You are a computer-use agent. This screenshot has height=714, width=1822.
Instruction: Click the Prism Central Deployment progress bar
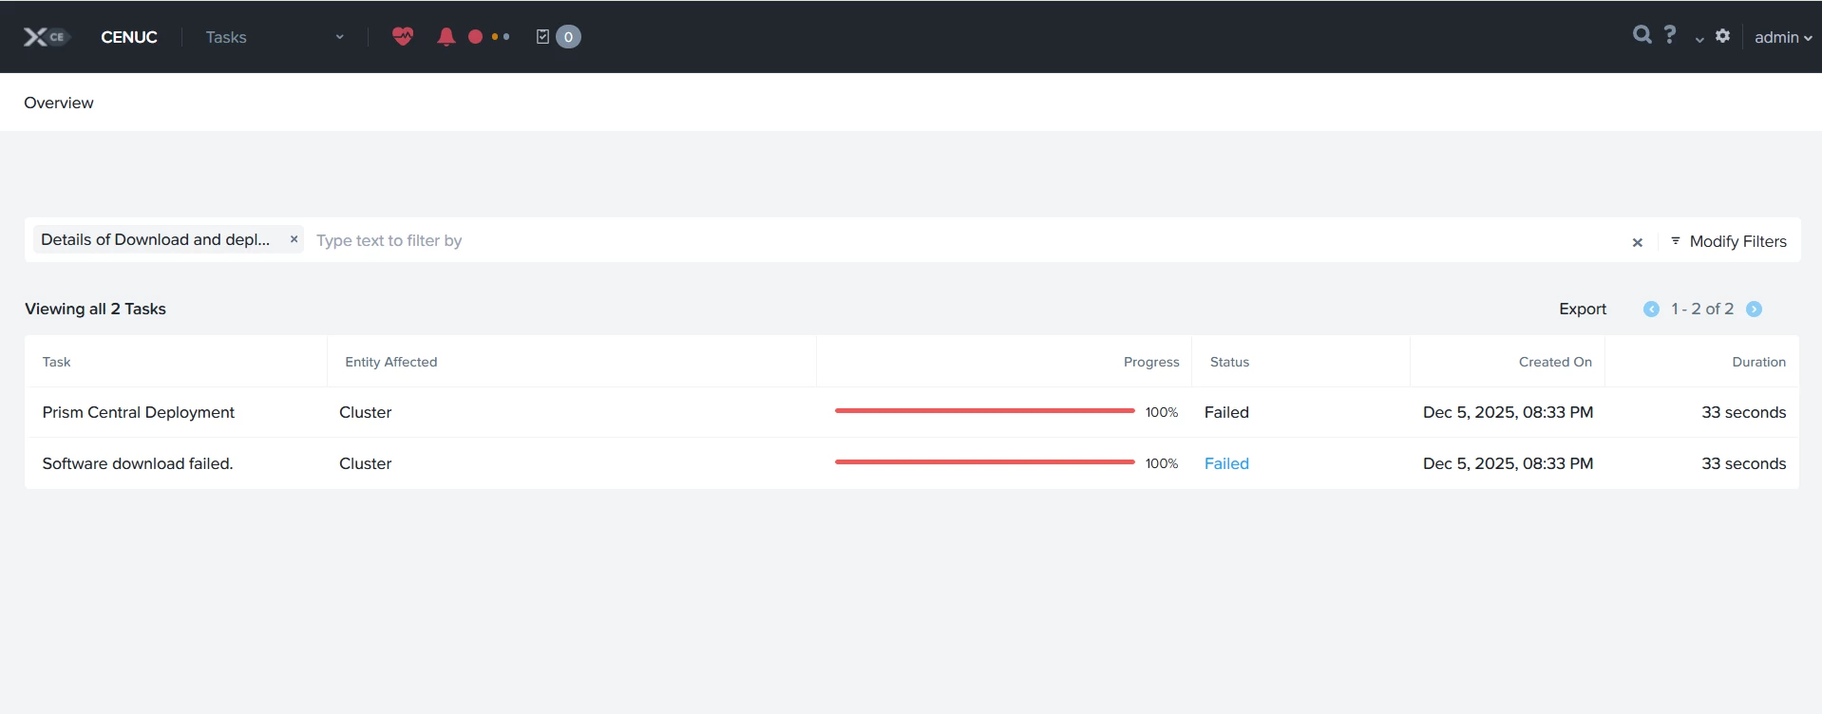(x=984, y=411)
